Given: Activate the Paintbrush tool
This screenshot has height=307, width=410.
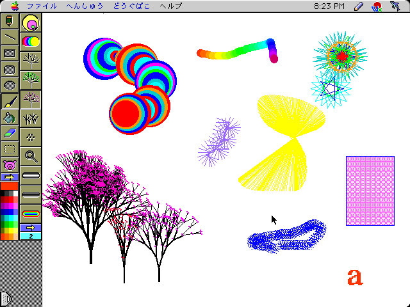Looking at the screenshot, I should 10,101.
